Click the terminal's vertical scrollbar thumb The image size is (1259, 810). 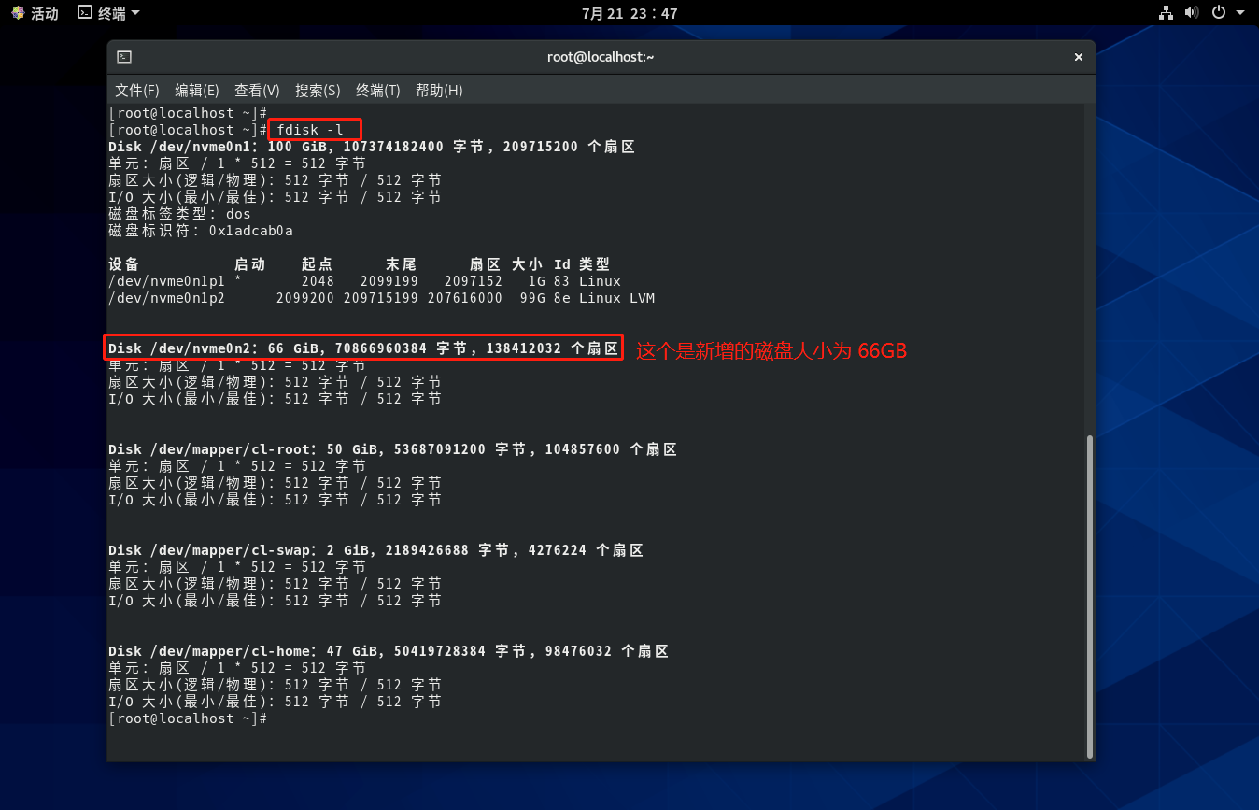click(1088, 596)
